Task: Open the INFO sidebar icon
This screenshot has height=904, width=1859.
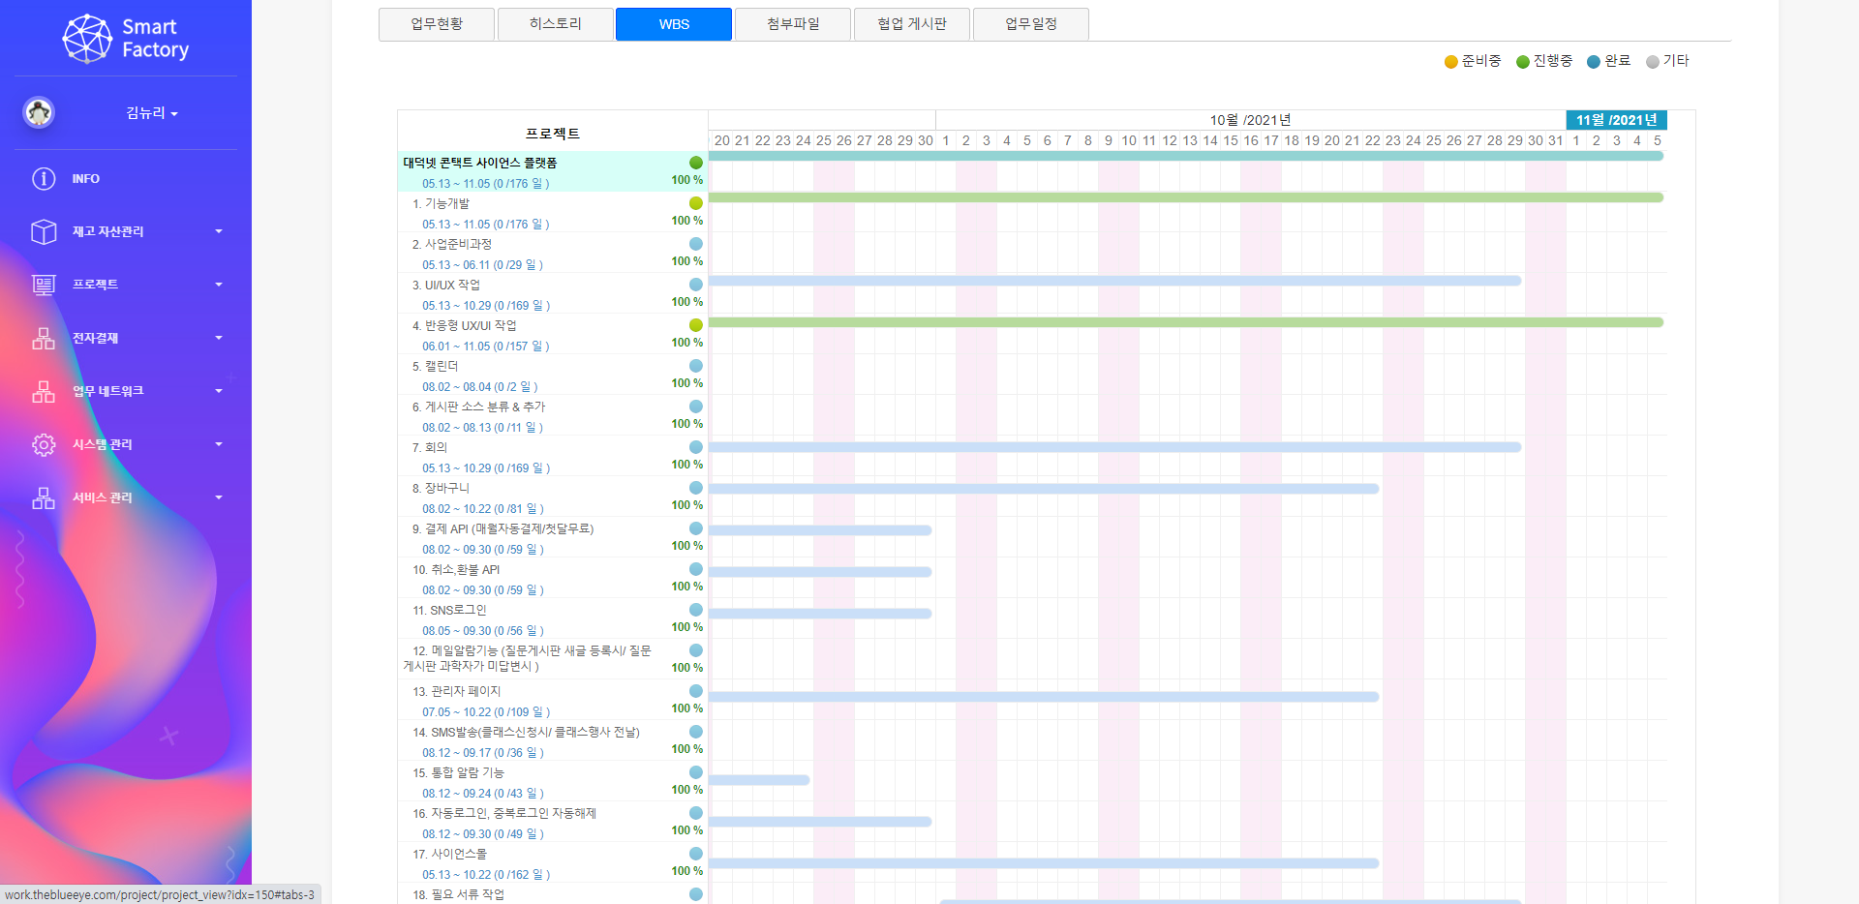Action: point(44,178)
